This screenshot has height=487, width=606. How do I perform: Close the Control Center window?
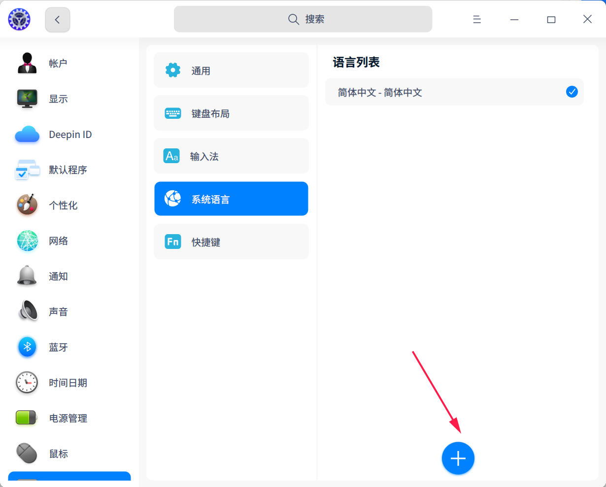click(587, 19)
